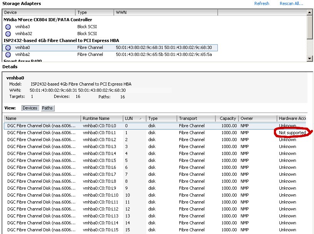Click the Model value in Details
This screenshot has height=234, width=314.
(81, 84)
